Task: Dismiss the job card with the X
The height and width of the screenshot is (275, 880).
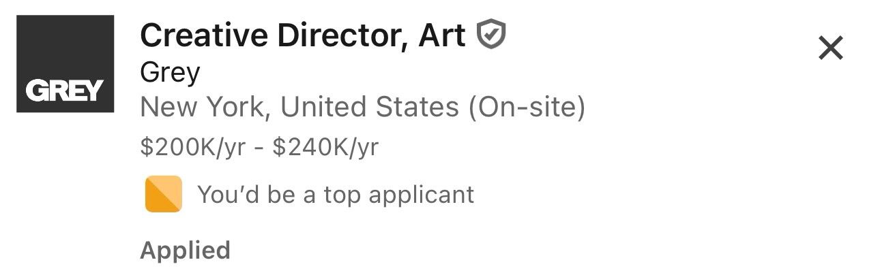Action: [831, 48]
